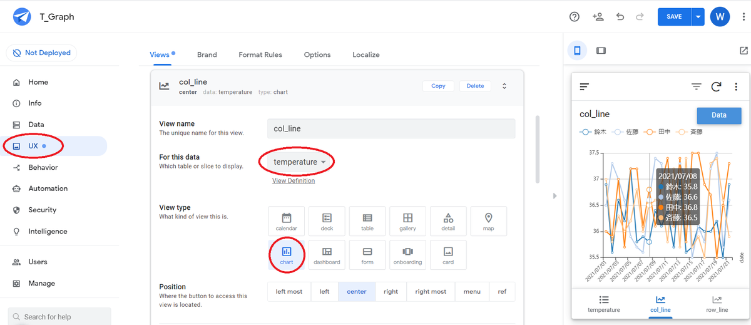Viewport: 751px width, 325px height.
Task: Toggle 田中 series in chart legend
Action: [x=656, y=132]
